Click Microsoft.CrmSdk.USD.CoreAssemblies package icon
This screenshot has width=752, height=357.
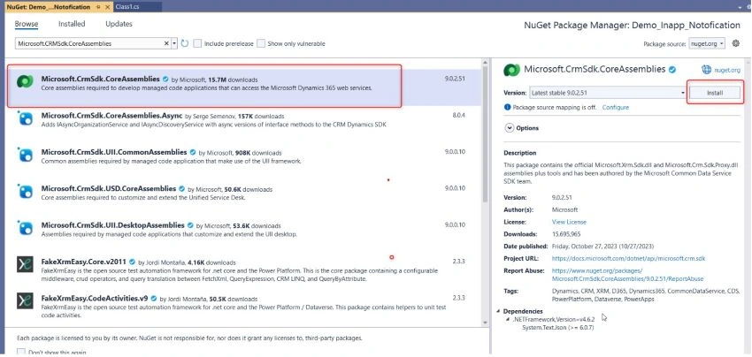pyautogui.click(x=25, y=191)
